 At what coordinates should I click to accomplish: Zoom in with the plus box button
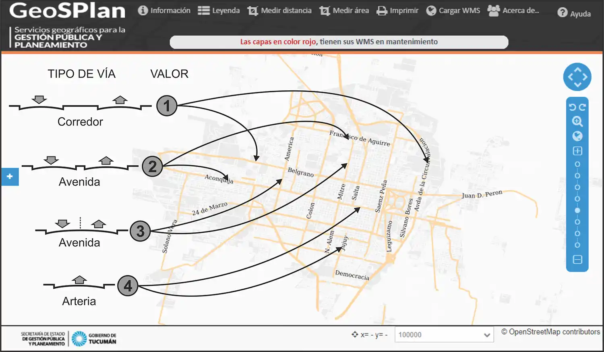(x=577, y=151)
